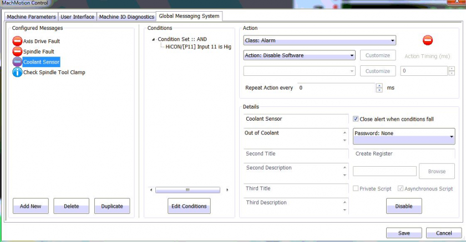
Task: Click the script path field beside Browse
Action: click(384, 171)
